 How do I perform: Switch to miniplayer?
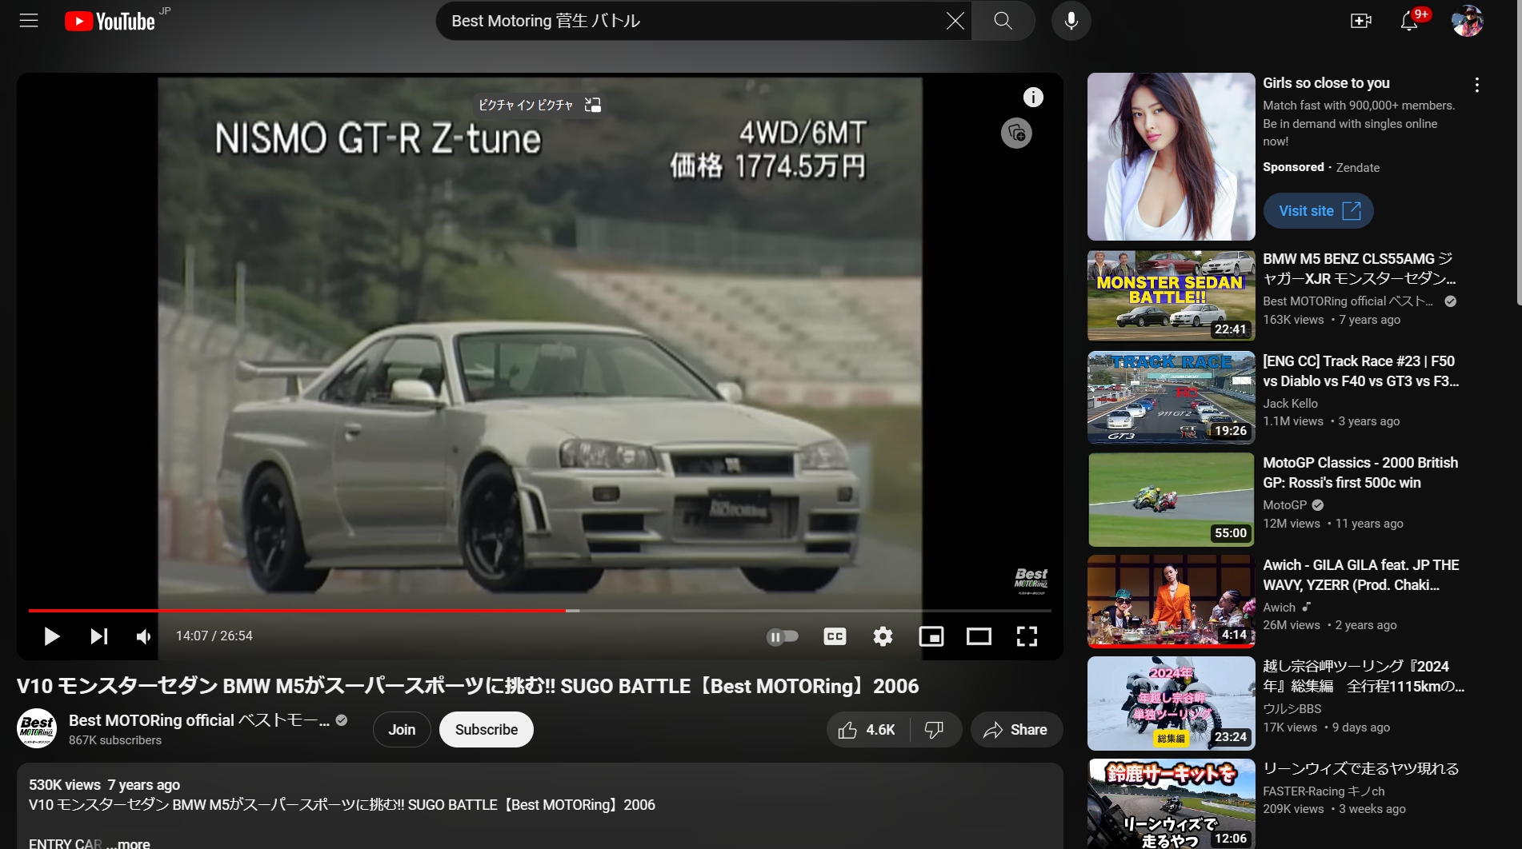931,636
